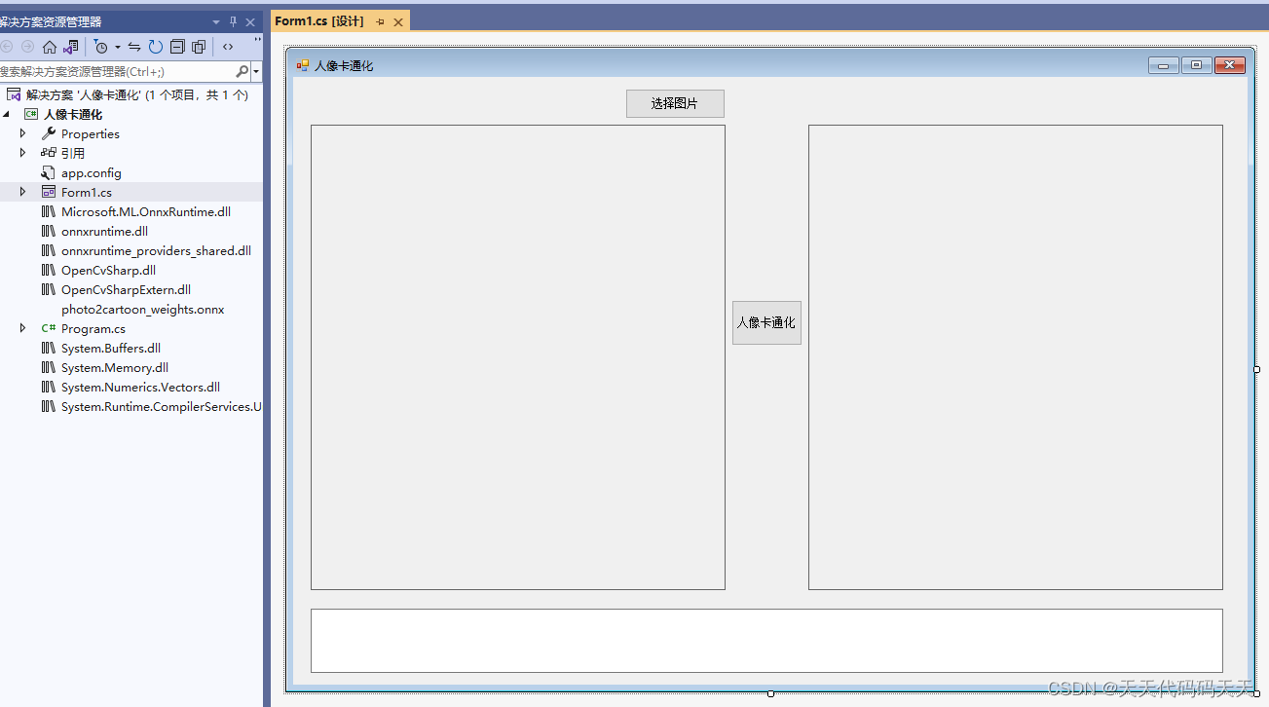1269x707 pixels.
Task: Select photo2cartoon_weights.onnx file
Action: [x=143, y=309]
